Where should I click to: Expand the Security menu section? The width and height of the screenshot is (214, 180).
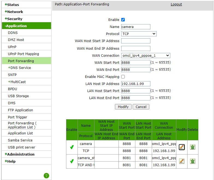click(26, 19)
